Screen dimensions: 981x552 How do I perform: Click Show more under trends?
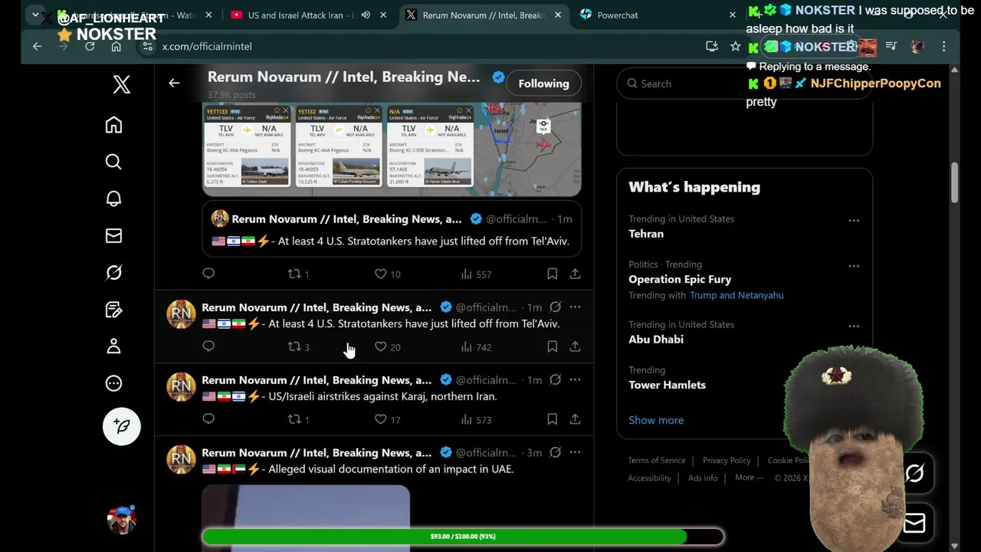point(656,420)
